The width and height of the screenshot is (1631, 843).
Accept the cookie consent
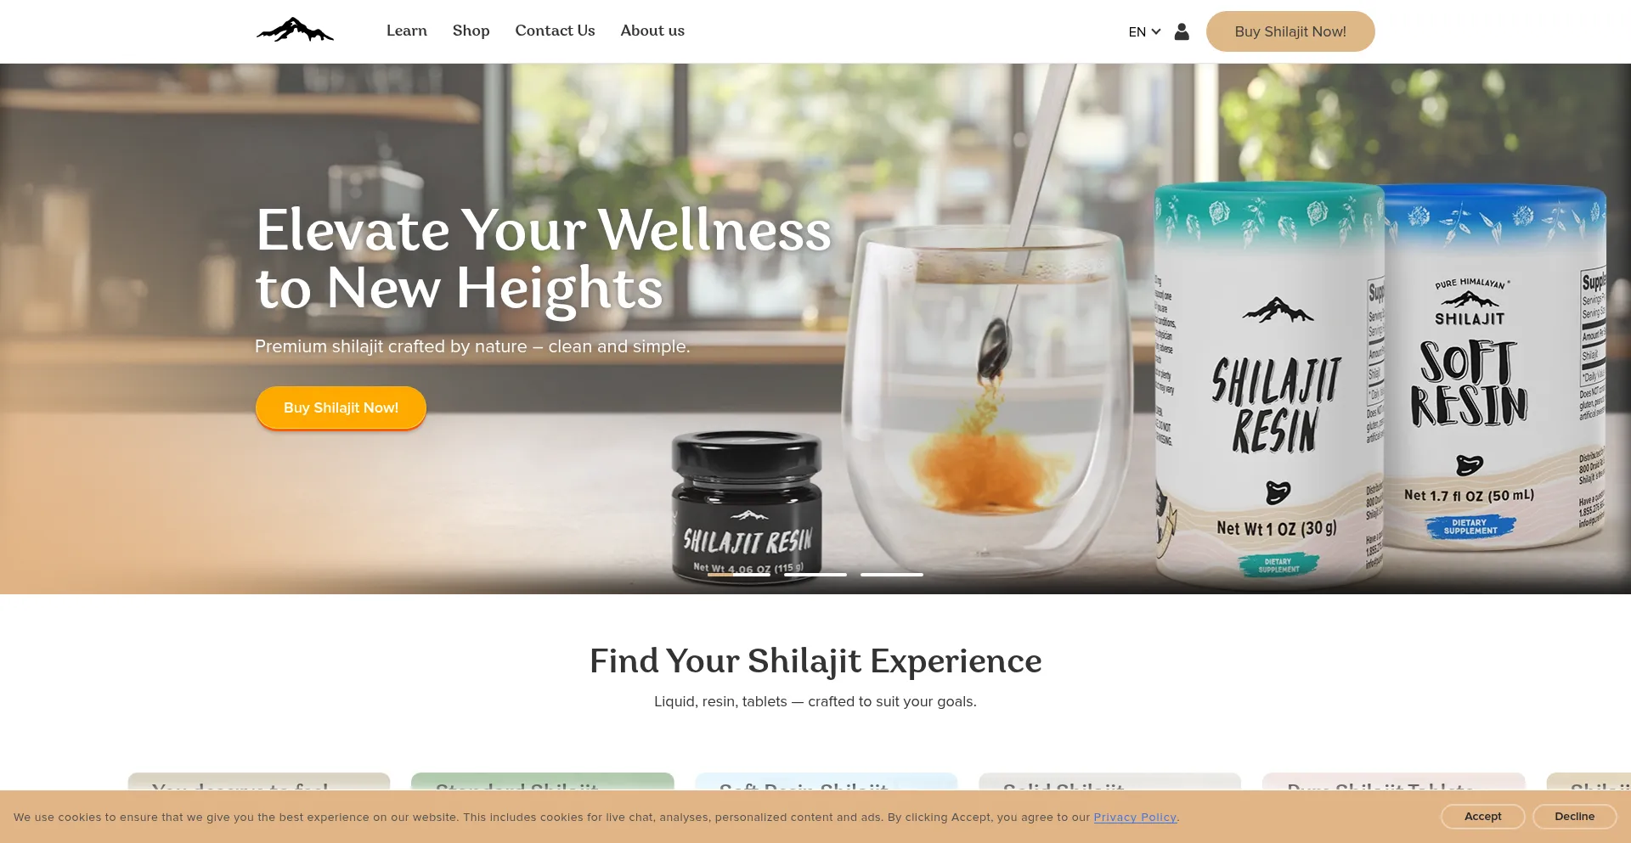(1482, 817)
